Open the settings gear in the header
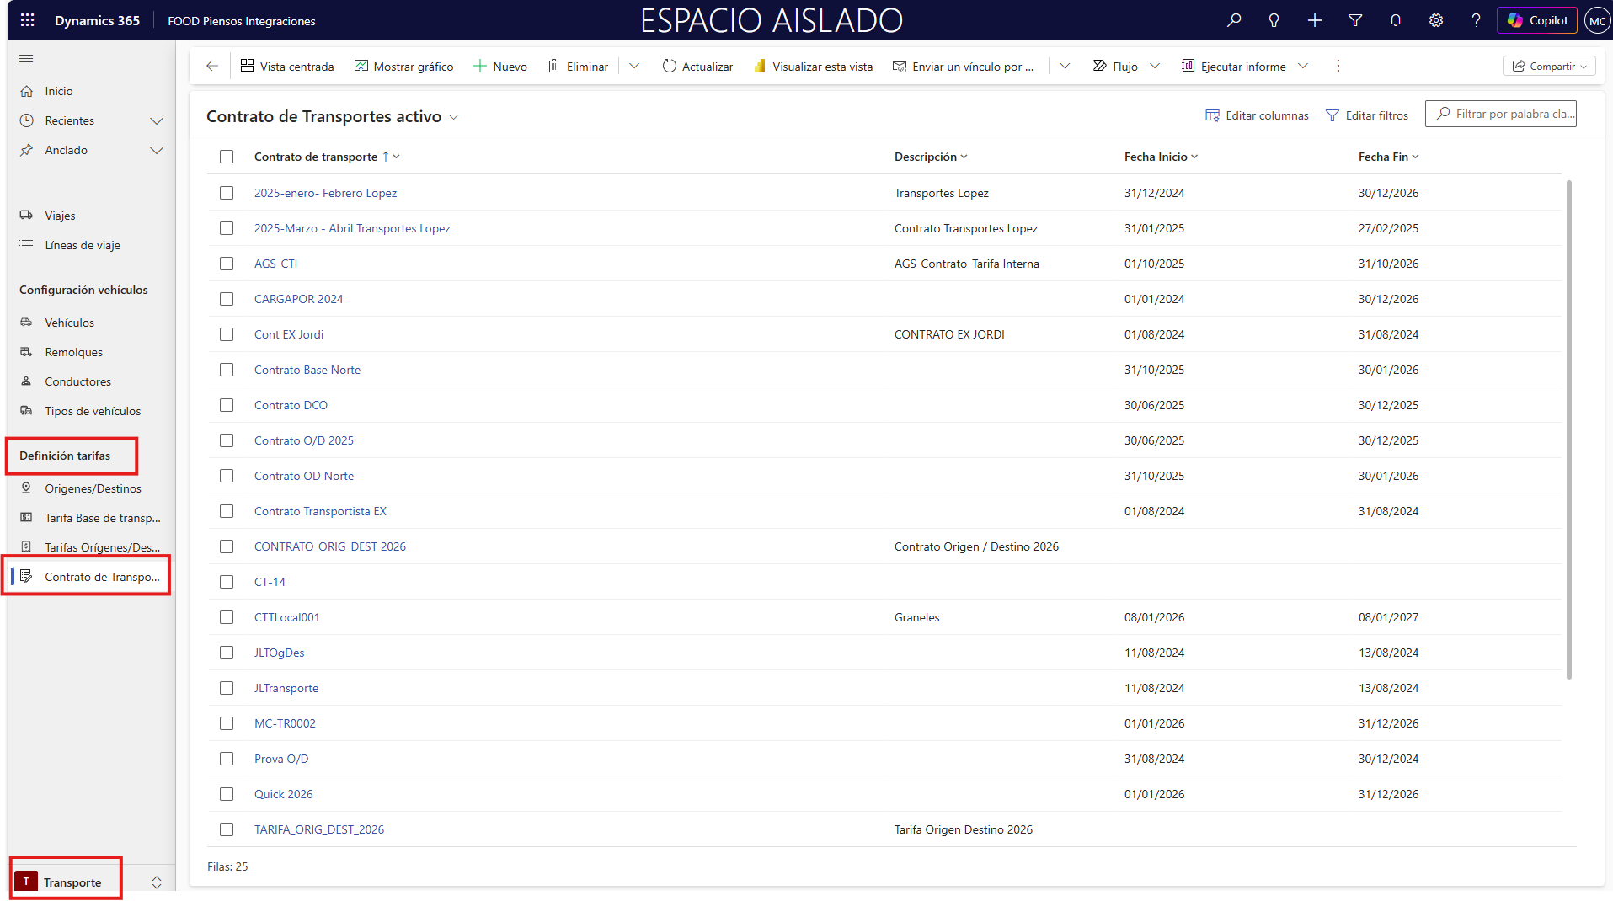This screenshot has height=901, width=1613. click(1435, 20)
